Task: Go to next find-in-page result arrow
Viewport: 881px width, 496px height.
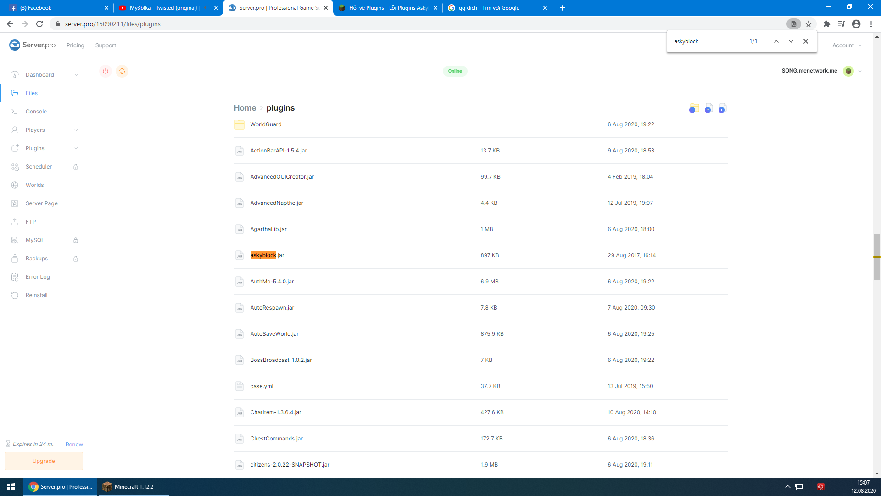Action: tap(791, 41)
